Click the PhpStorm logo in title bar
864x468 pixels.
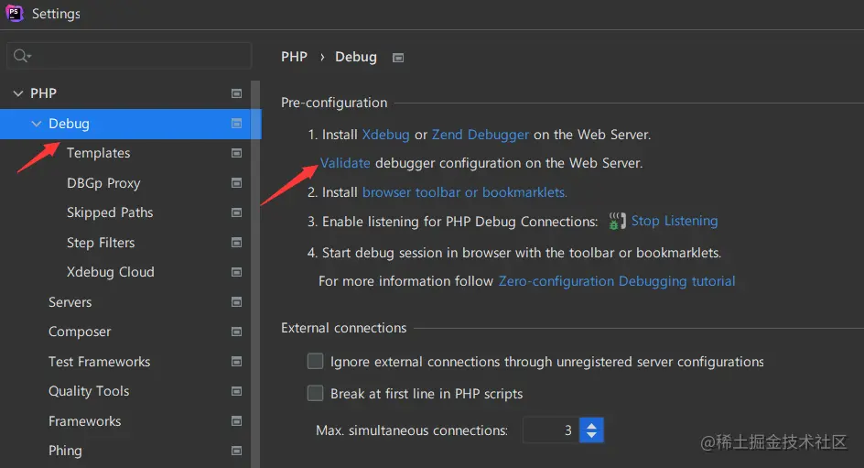pyautogui.click(x=15, y=13)
